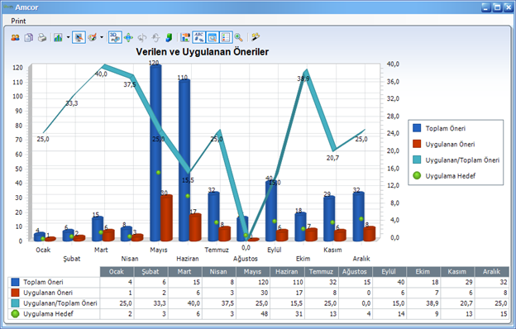Click the green 3D depth block icon
This screenshot has height=329, width=516.
[169, 37]
